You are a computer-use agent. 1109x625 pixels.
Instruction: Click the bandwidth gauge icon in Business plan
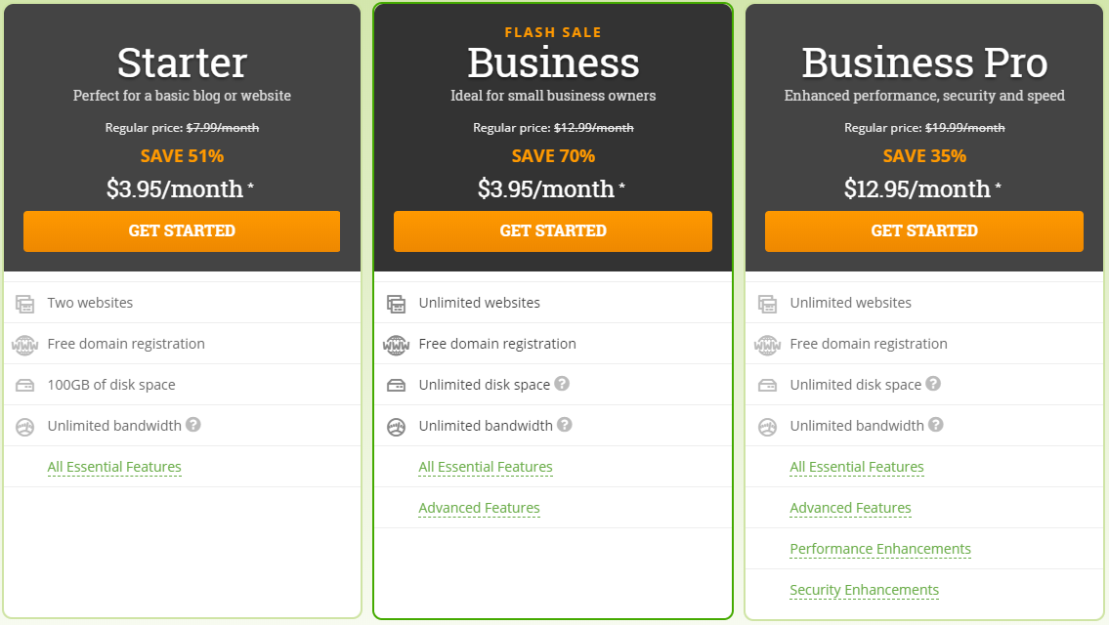[396, 427]
